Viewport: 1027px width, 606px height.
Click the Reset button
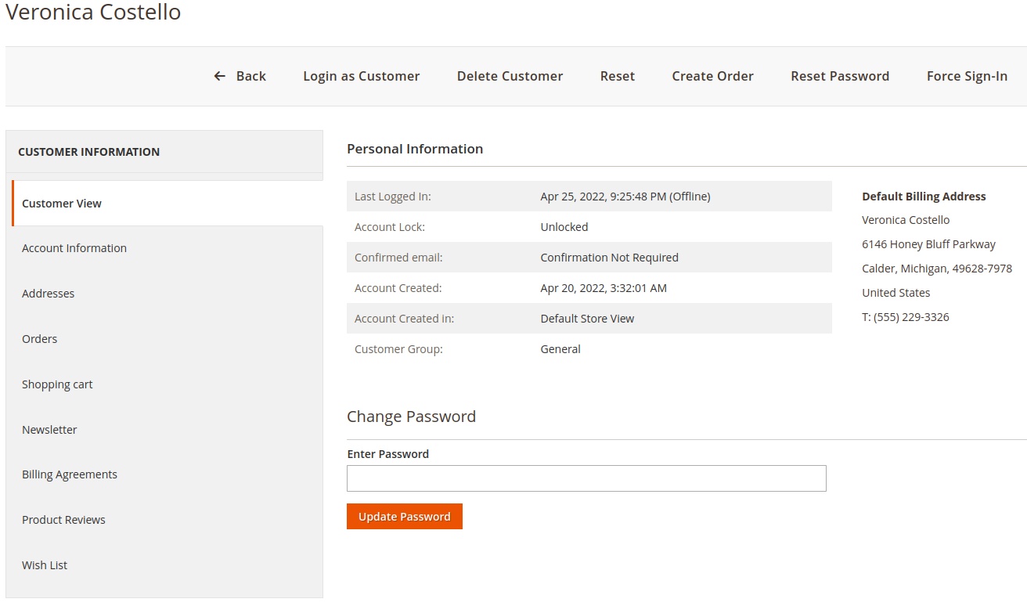click(x=618, y=76)
